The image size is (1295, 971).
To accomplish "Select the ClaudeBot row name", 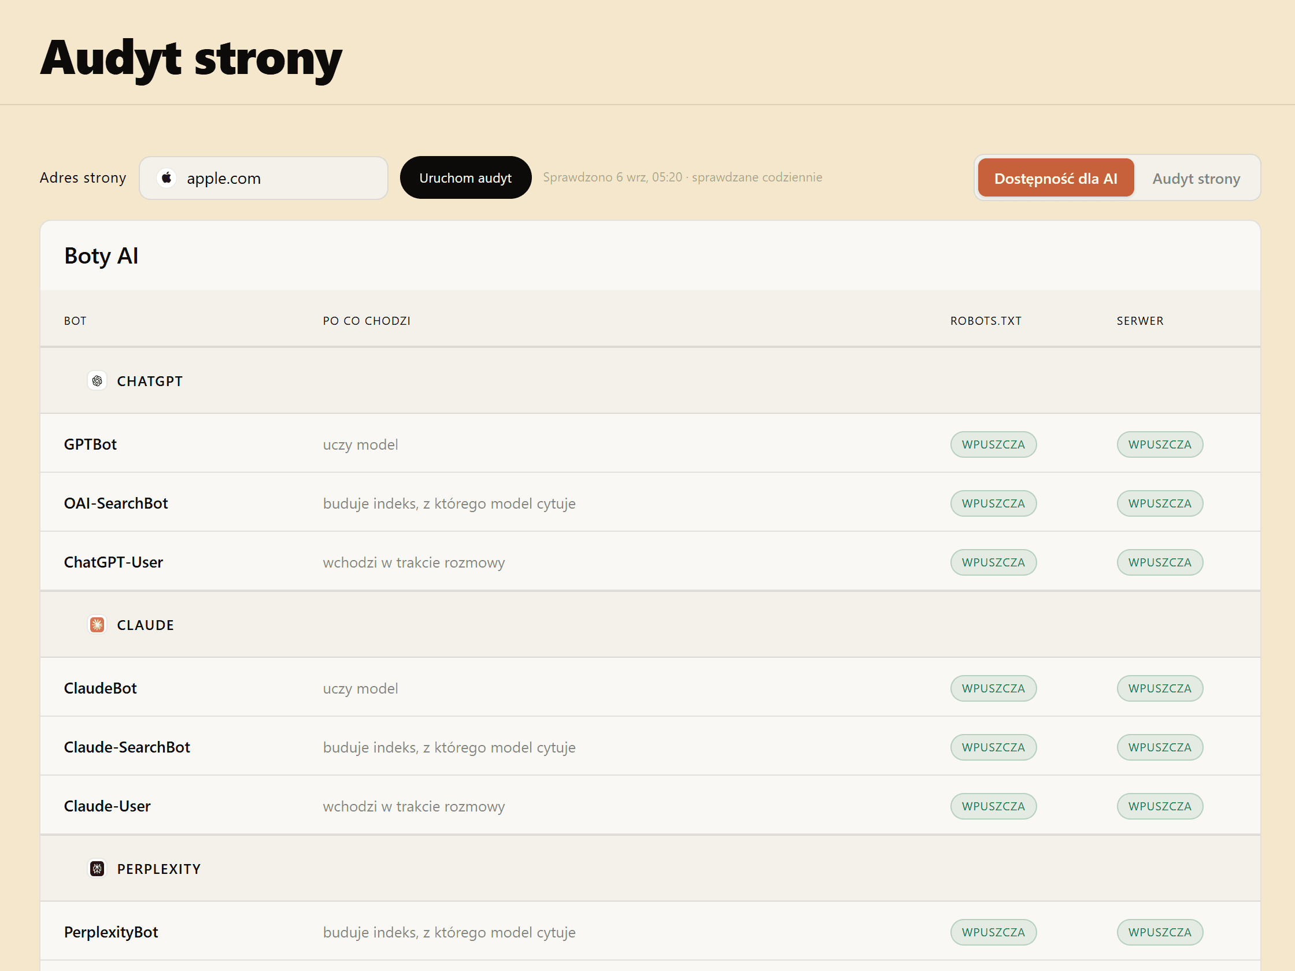I will click(x=100, y=688).
